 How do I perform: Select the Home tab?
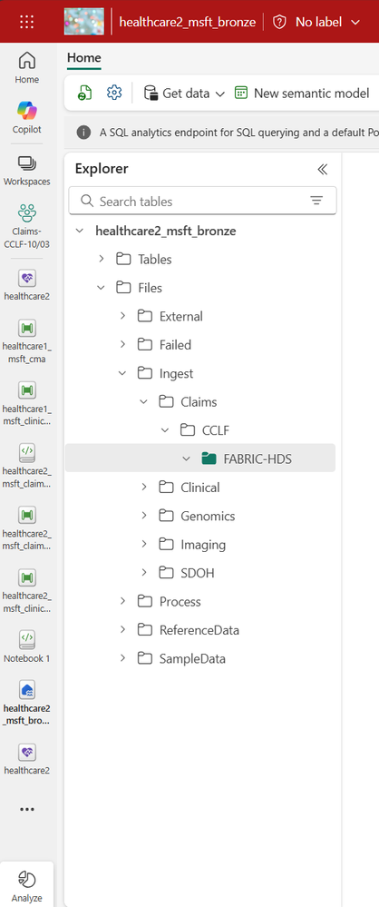(x=83, y=58)
